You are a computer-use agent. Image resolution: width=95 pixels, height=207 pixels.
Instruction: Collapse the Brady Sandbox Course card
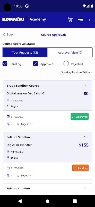(85, 85)
